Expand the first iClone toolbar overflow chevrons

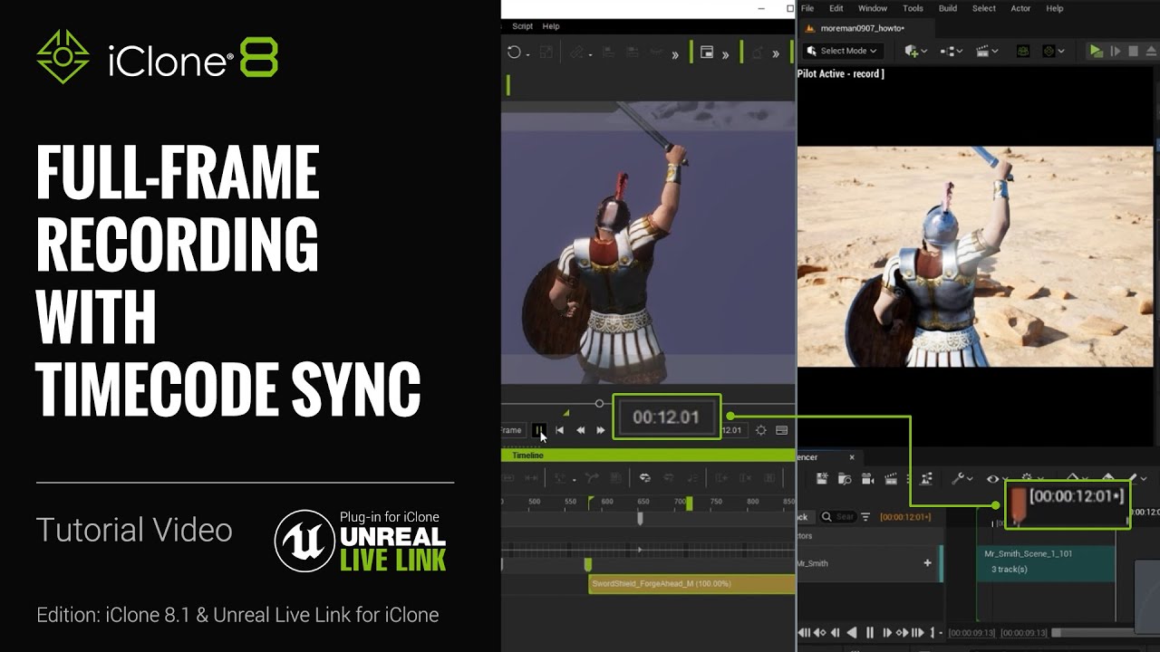[x=675, y=55]
